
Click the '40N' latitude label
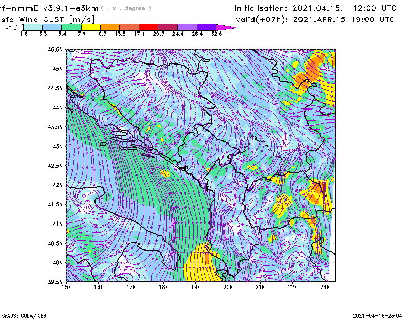coord(58,263)
